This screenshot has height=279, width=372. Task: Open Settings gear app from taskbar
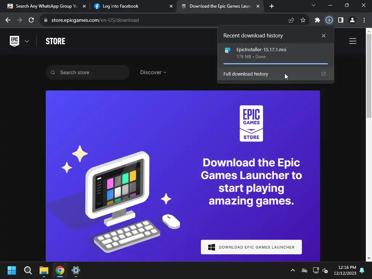pos(76,270)
